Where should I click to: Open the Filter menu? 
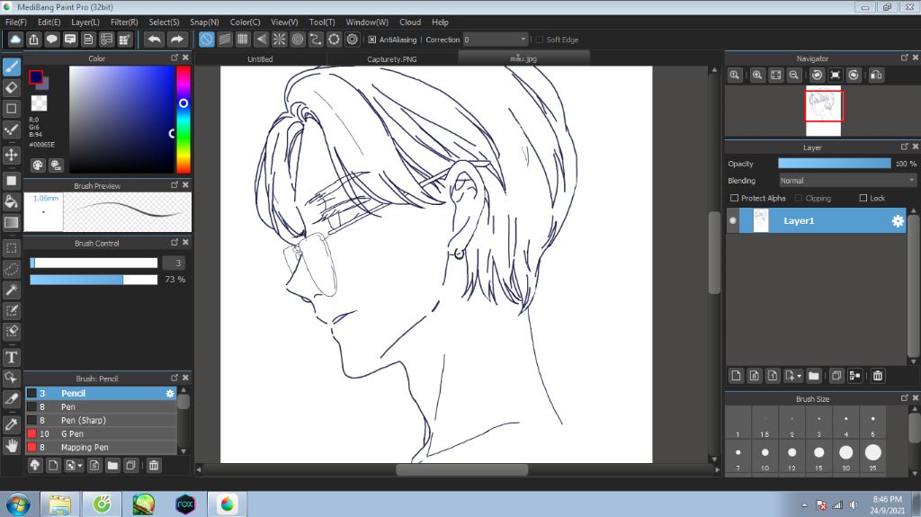124,22
